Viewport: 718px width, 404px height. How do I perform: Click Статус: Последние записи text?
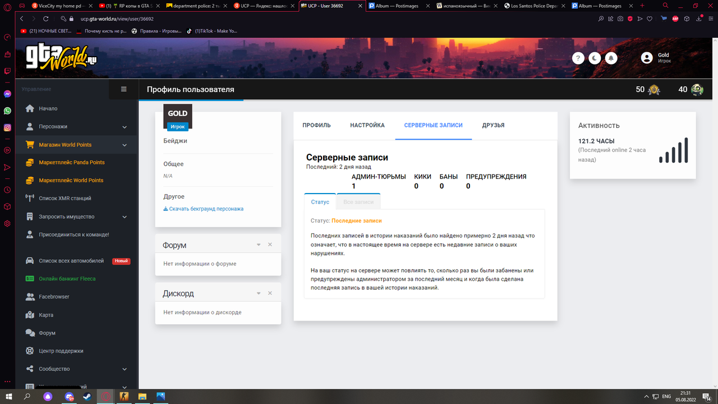(x=346, y=221)
